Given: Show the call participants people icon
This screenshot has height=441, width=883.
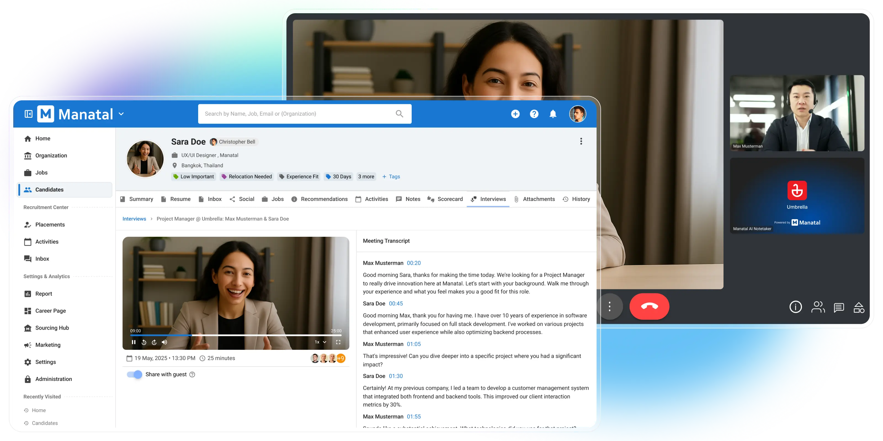Looking at the screenshot, I should (x=818, y=307).
